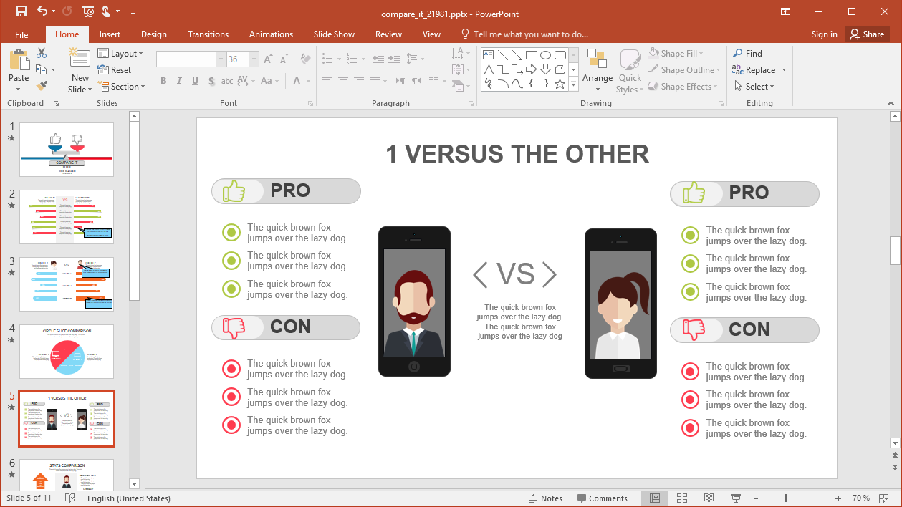Image resolution: width=902 pixels, height=507 pixels.
Task: Toggle justify text alignment
Action: point(375,81)
